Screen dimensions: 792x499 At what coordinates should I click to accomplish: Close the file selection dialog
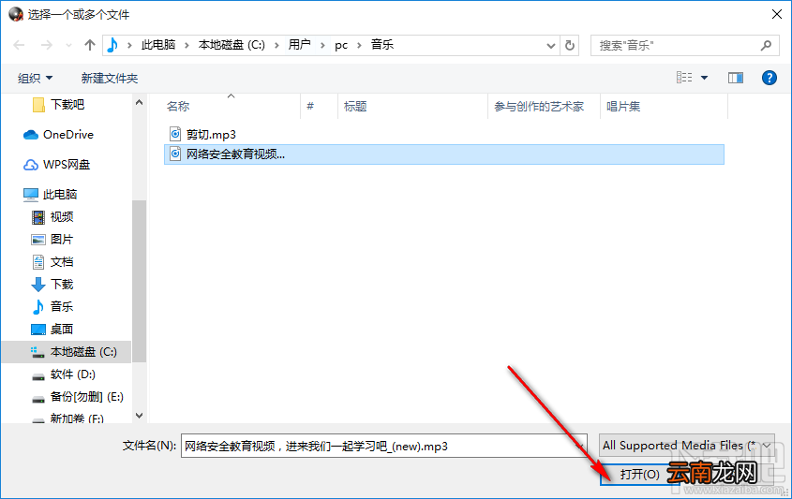[777, 14]
